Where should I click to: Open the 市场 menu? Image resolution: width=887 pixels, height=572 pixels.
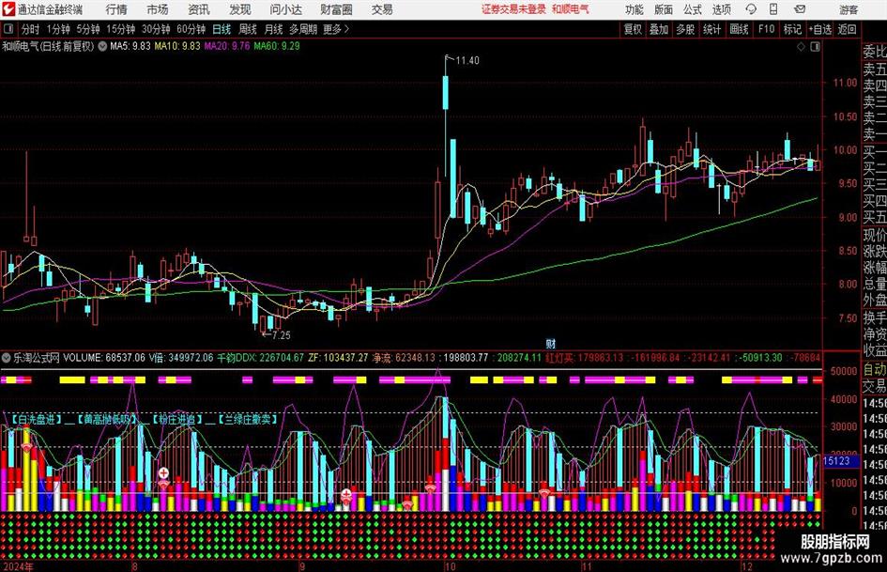[158, 9]
